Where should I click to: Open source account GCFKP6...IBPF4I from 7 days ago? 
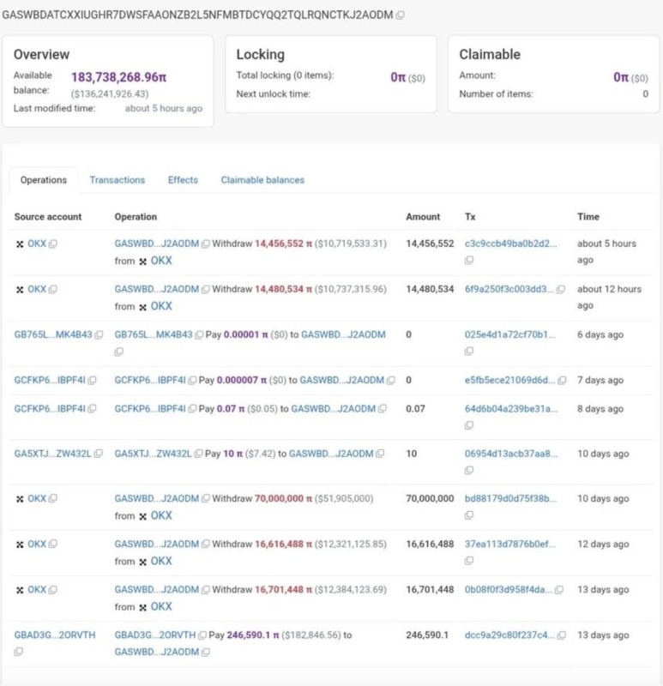(x=49, y=380)
